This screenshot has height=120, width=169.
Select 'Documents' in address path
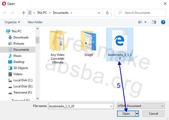pyautogui.click(x=61, y=13)
